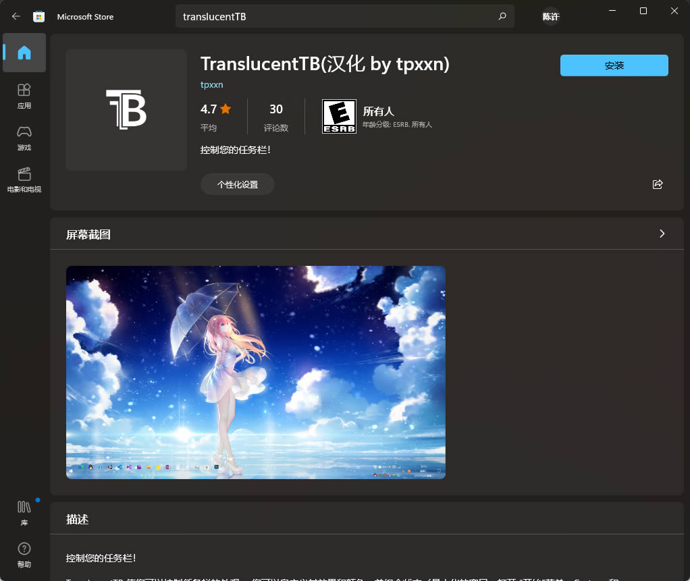
Task: Open the screenshot preview thumbnail
Action: [x=255, y=372]
